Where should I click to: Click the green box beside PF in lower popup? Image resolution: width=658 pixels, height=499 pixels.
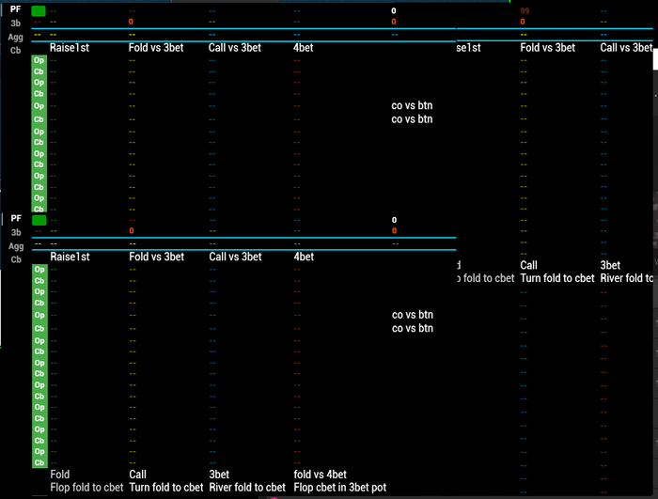pyautogui.click(x=39, y=220)
